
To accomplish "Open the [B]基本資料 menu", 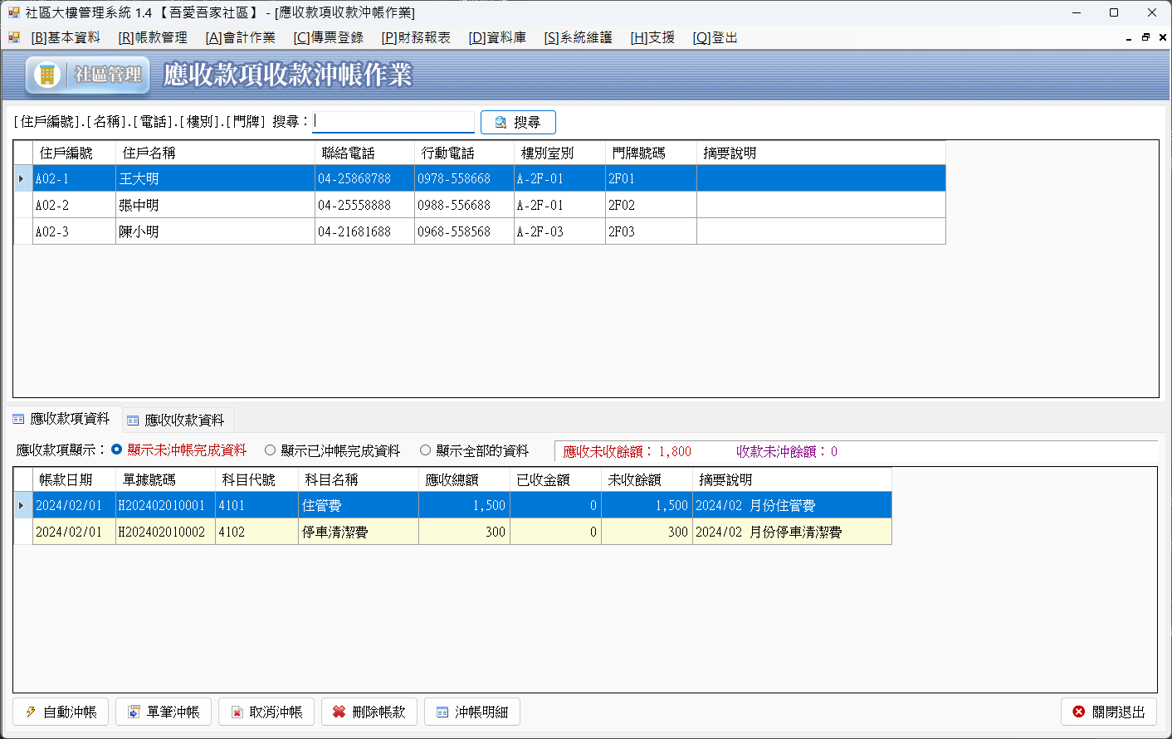I will coord(66,37).
